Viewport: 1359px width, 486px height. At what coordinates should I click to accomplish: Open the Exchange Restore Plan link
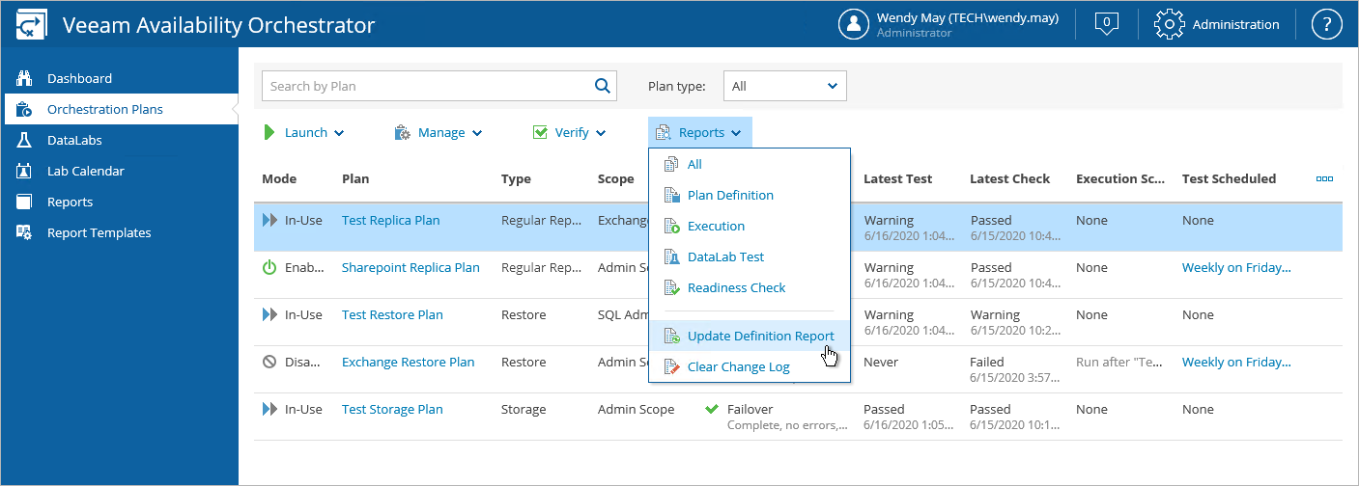click(408, 362)
